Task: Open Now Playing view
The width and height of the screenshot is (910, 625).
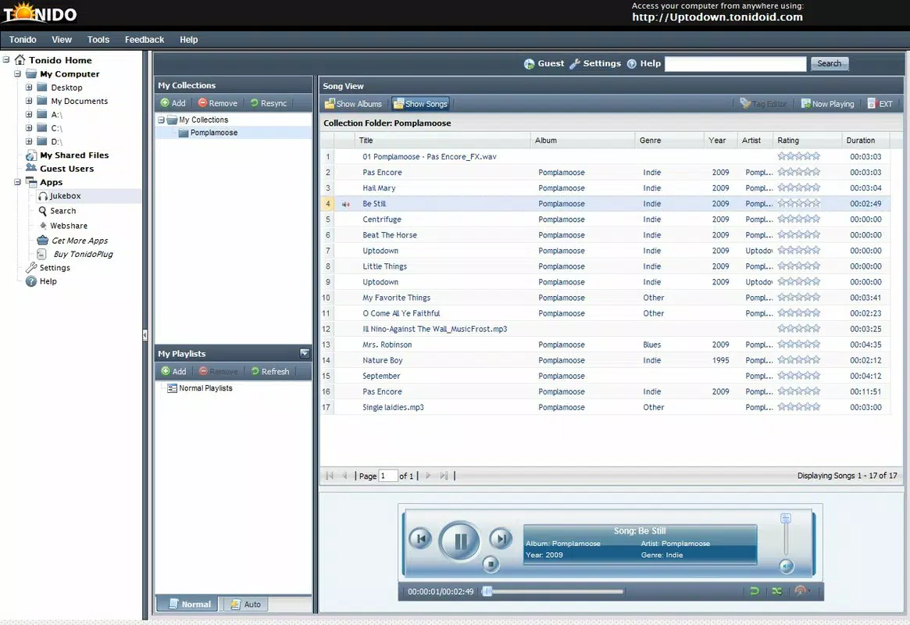Action: (827, 104)
